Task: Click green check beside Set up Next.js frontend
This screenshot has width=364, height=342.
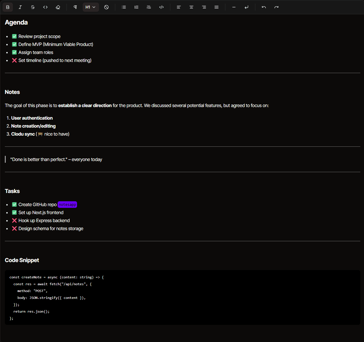Action: (x=14, y=212)
